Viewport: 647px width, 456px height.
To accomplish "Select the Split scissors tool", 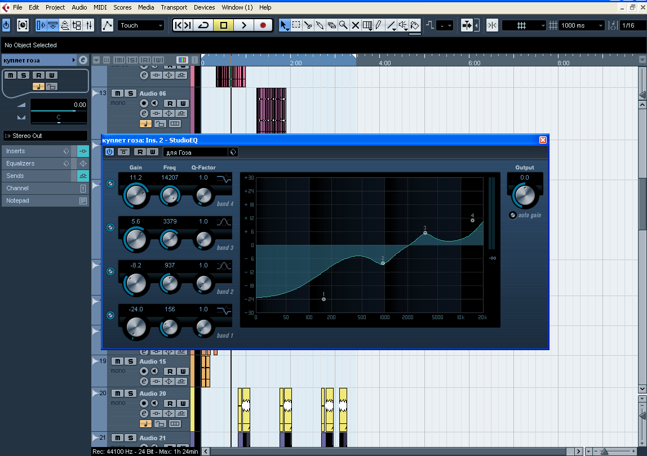I will coord(308,25).
